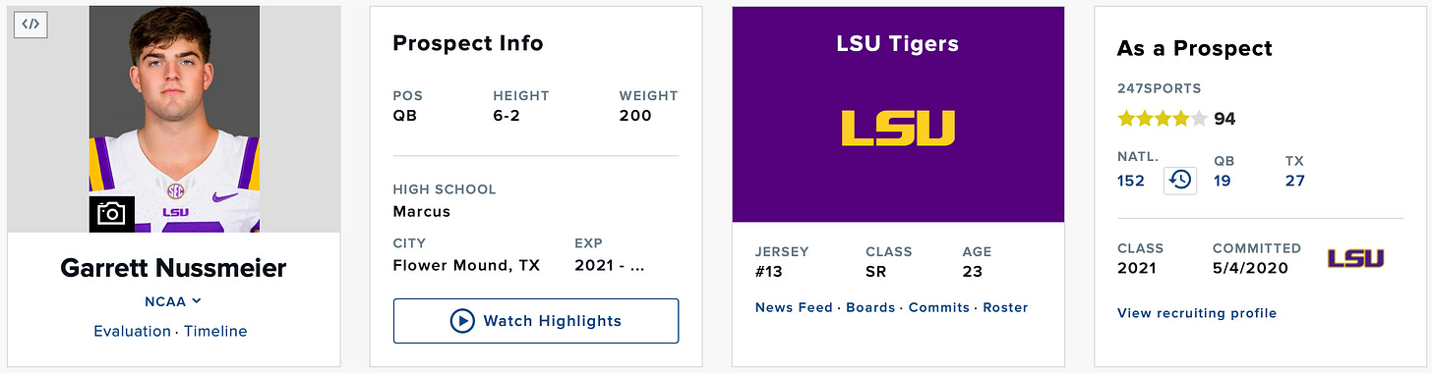This screenshot has width=1432, height=373.
Task: Open the Roster link
Action: pyautogui.click(x=1005, y=307)
